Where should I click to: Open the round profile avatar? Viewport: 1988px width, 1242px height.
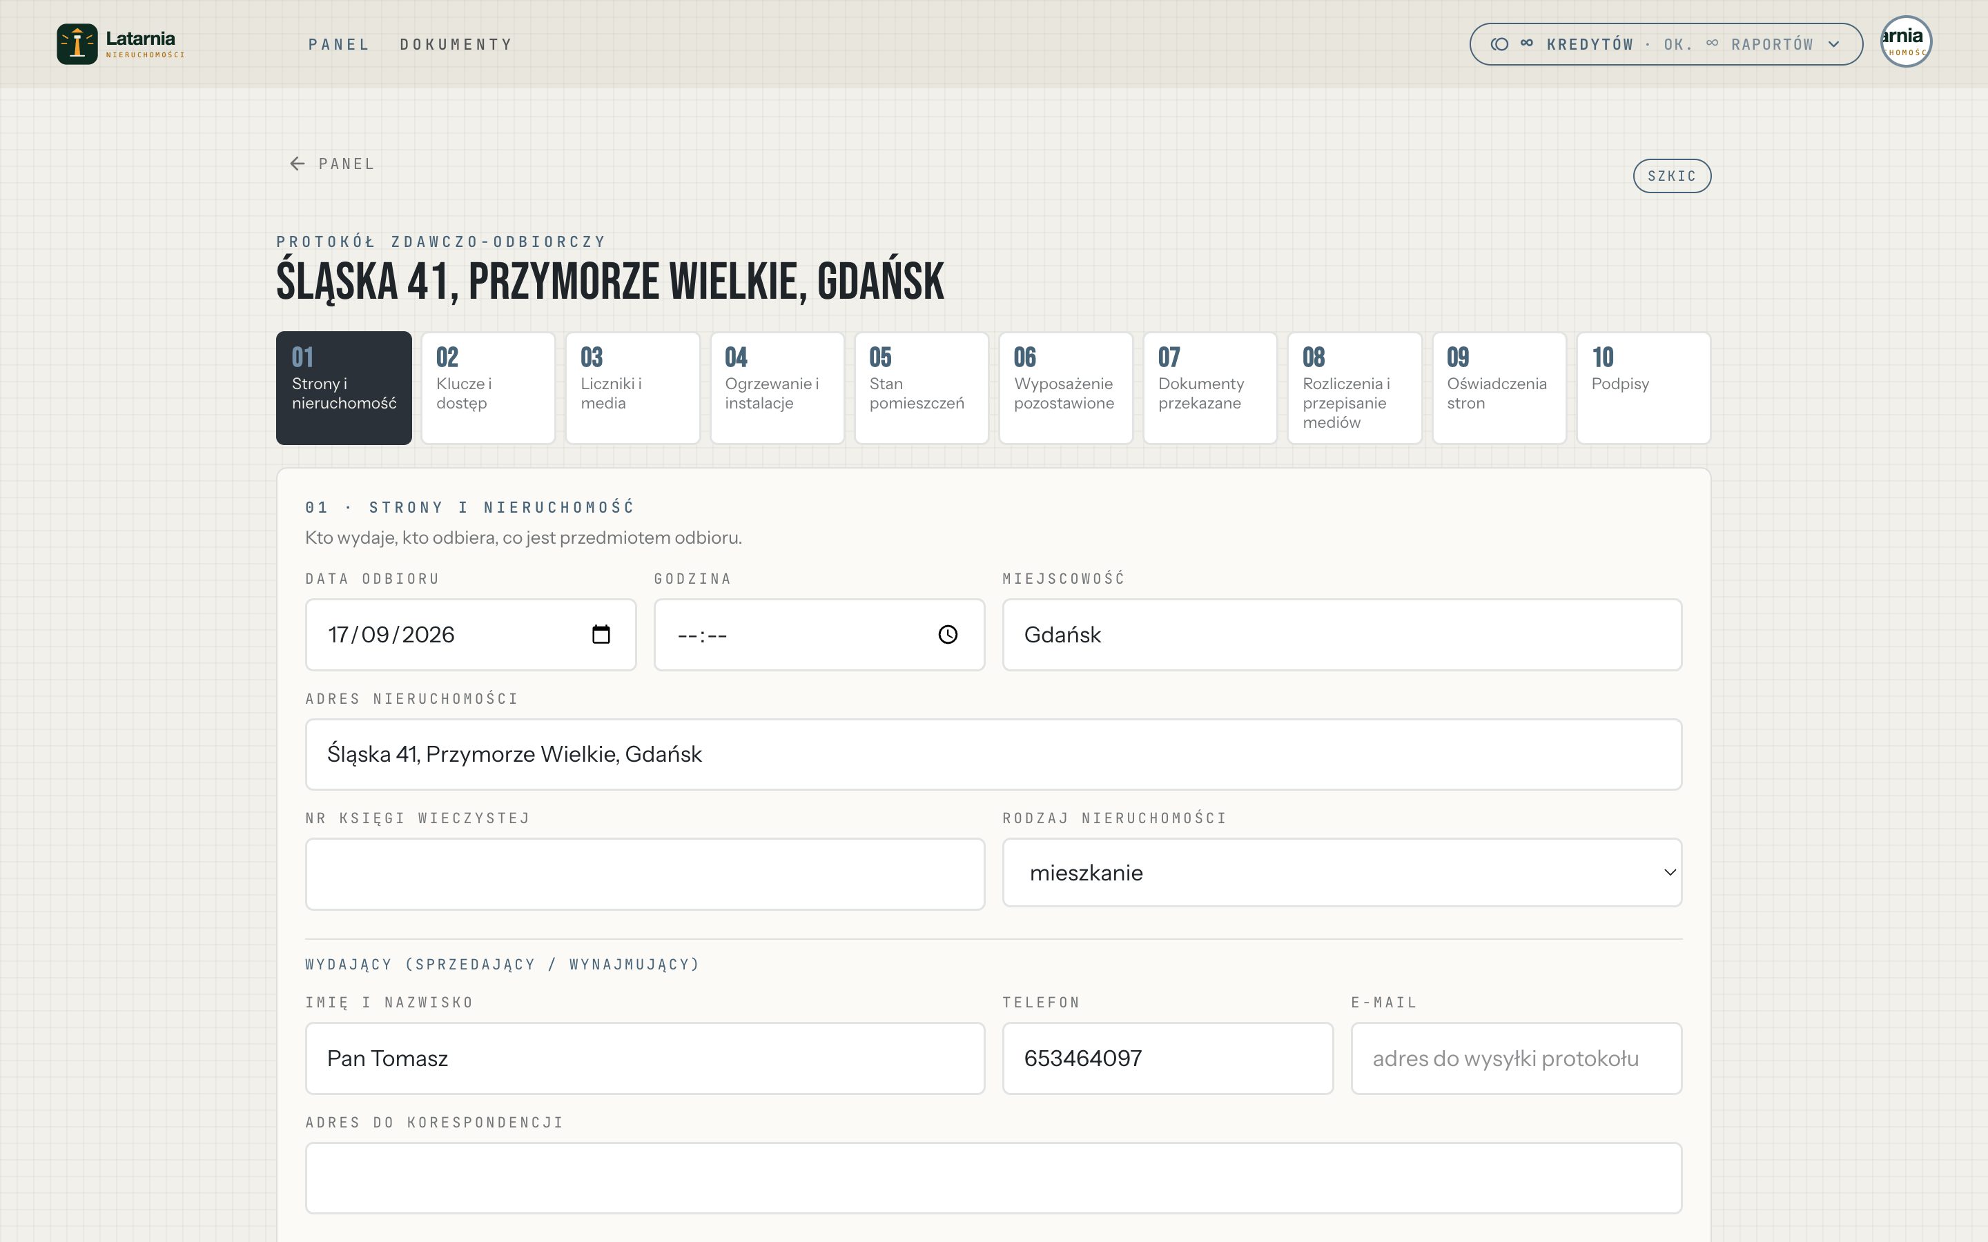click(1906, 41)
